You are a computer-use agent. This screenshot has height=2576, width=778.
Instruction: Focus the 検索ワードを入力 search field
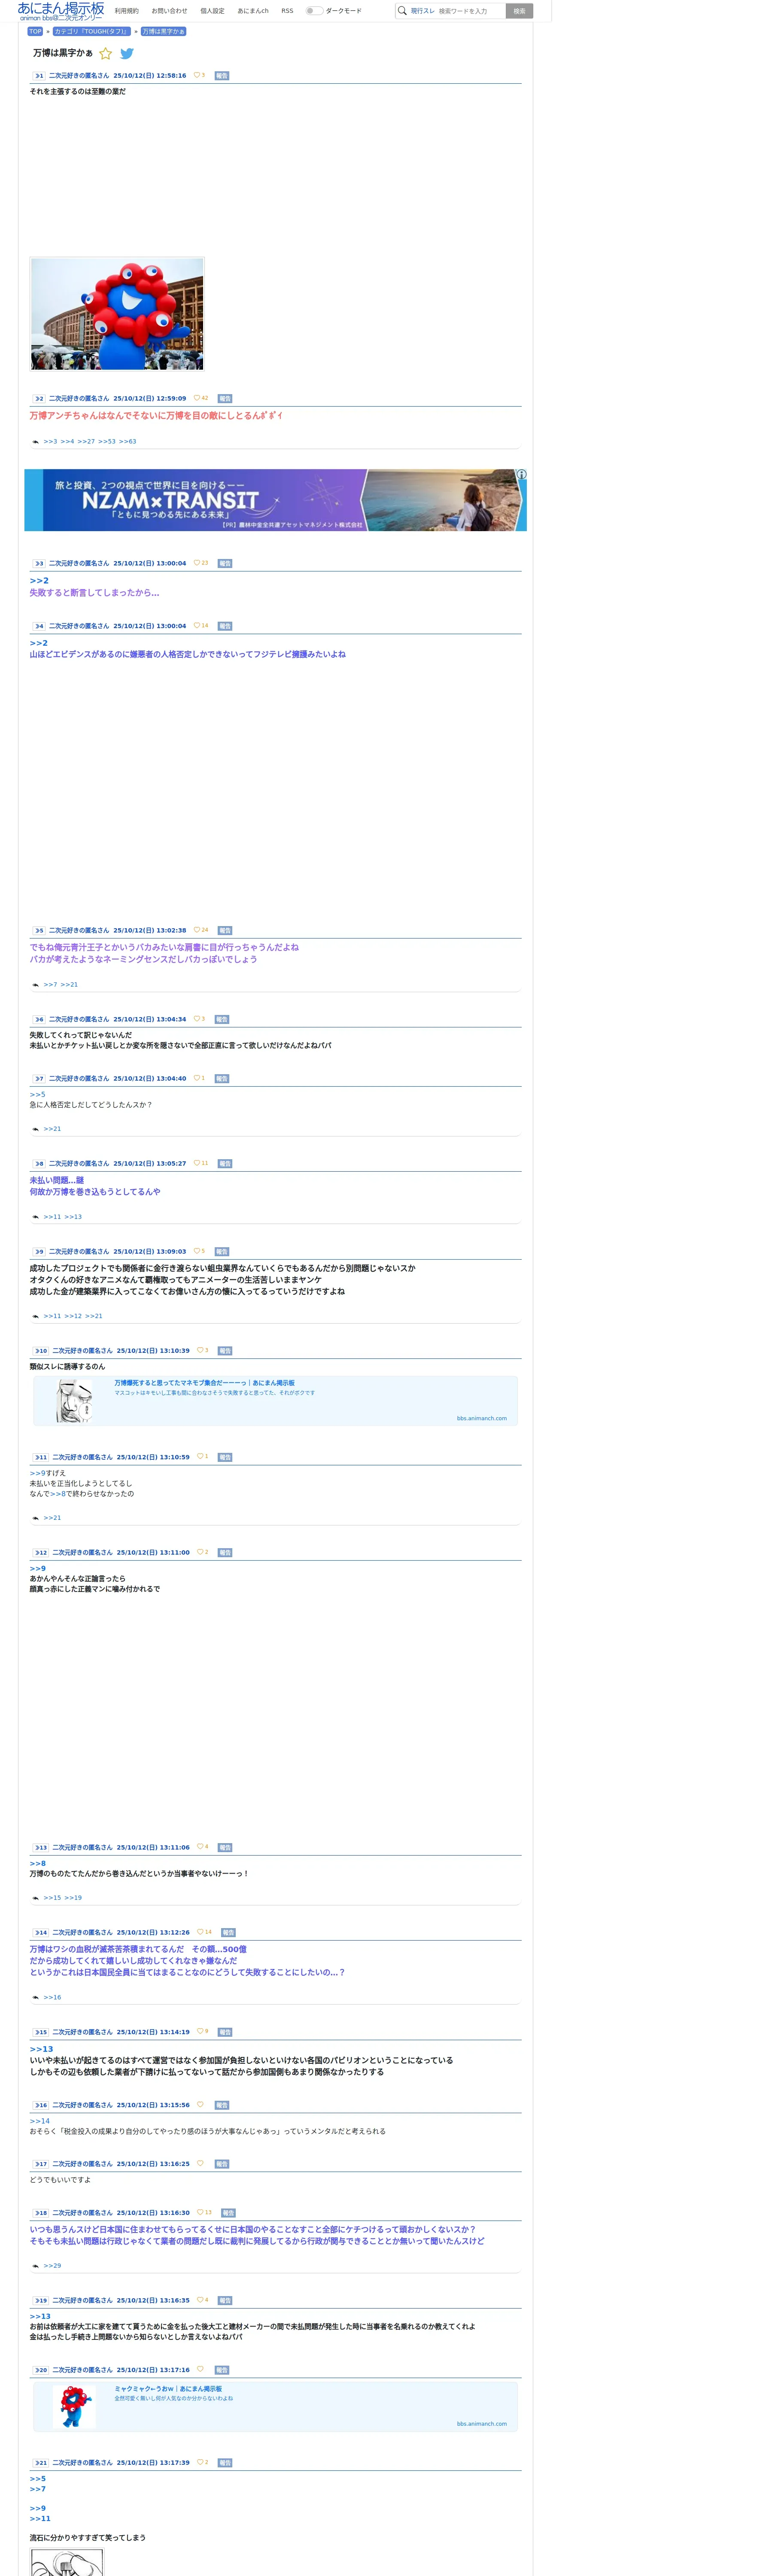[470, 11]
